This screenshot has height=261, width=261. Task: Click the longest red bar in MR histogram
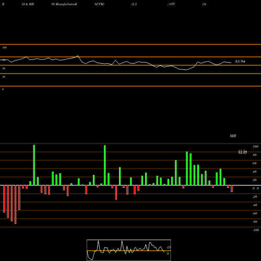(x=16, y=205)
